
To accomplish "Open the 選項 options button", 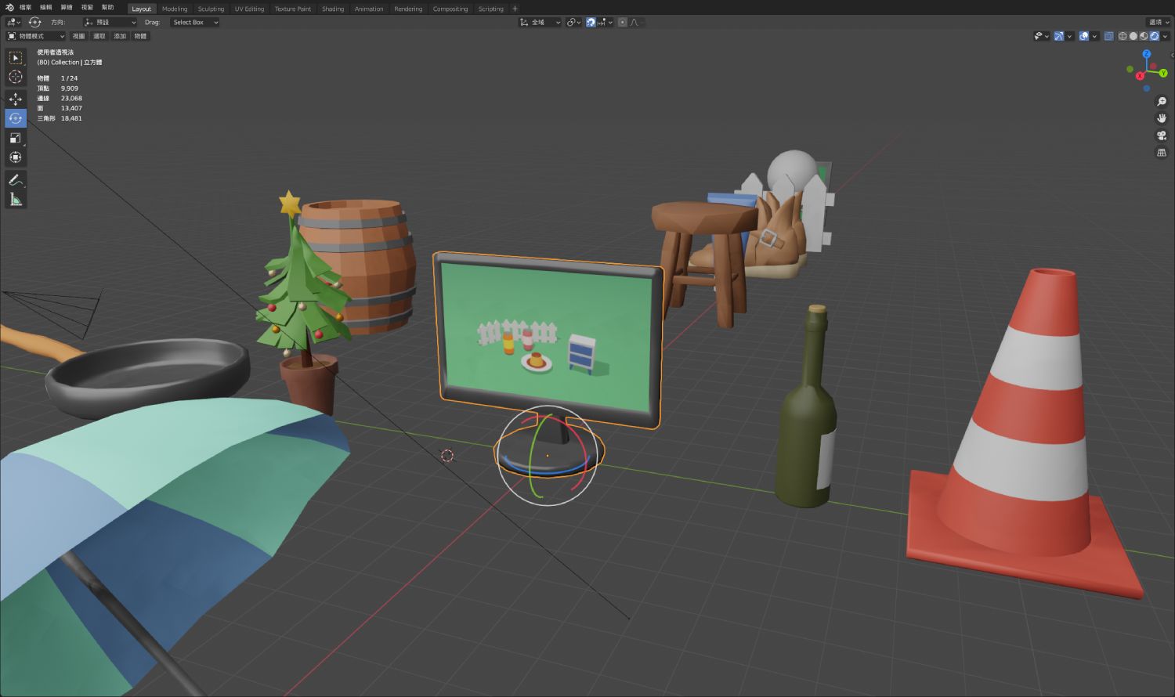I will click(x=1159, y=22).
